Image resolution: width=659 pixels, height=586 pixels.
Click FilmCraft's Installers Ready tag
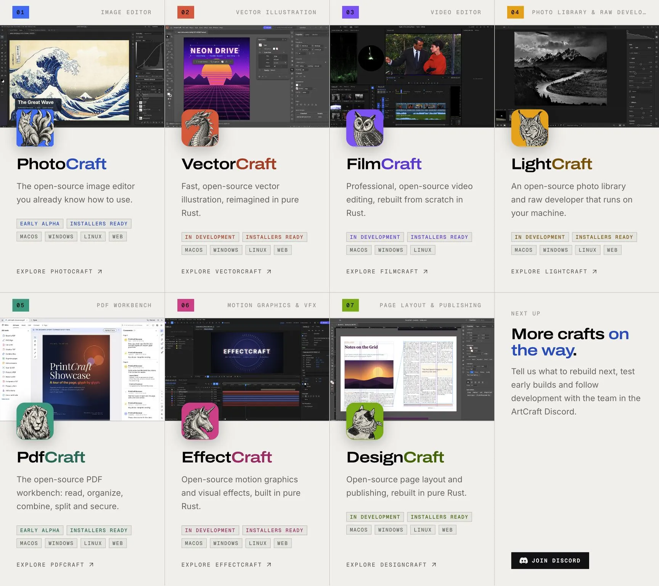pyautogui.click(x=439, y=237)
